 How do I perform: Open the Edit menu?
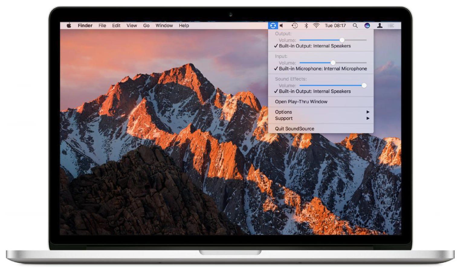(116, 26)
